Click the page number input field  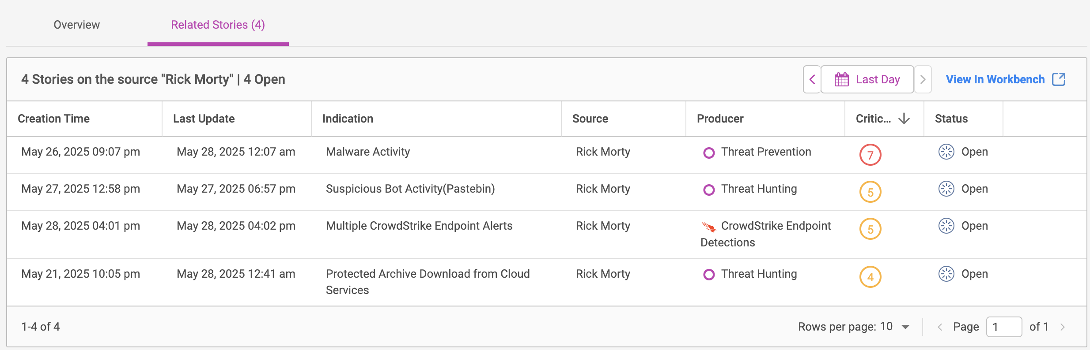[1004, 327]
